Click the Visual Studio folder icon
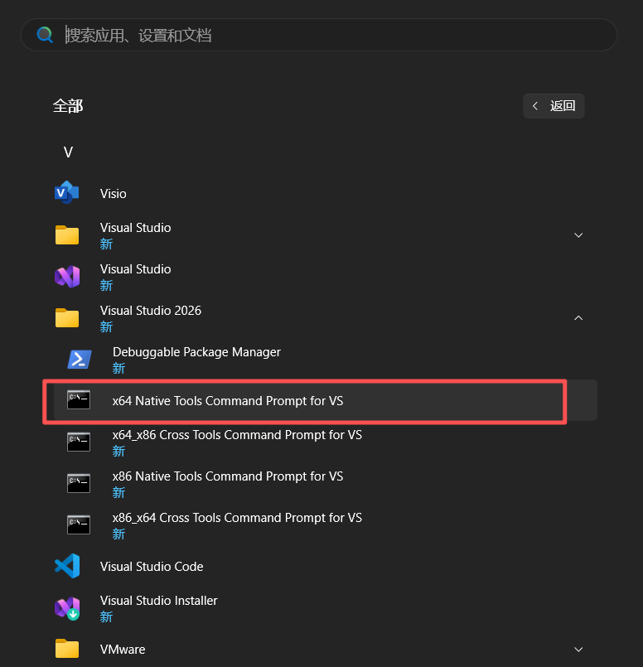The width and height of the screenshot is (643, 667). [x=67, y=234]
